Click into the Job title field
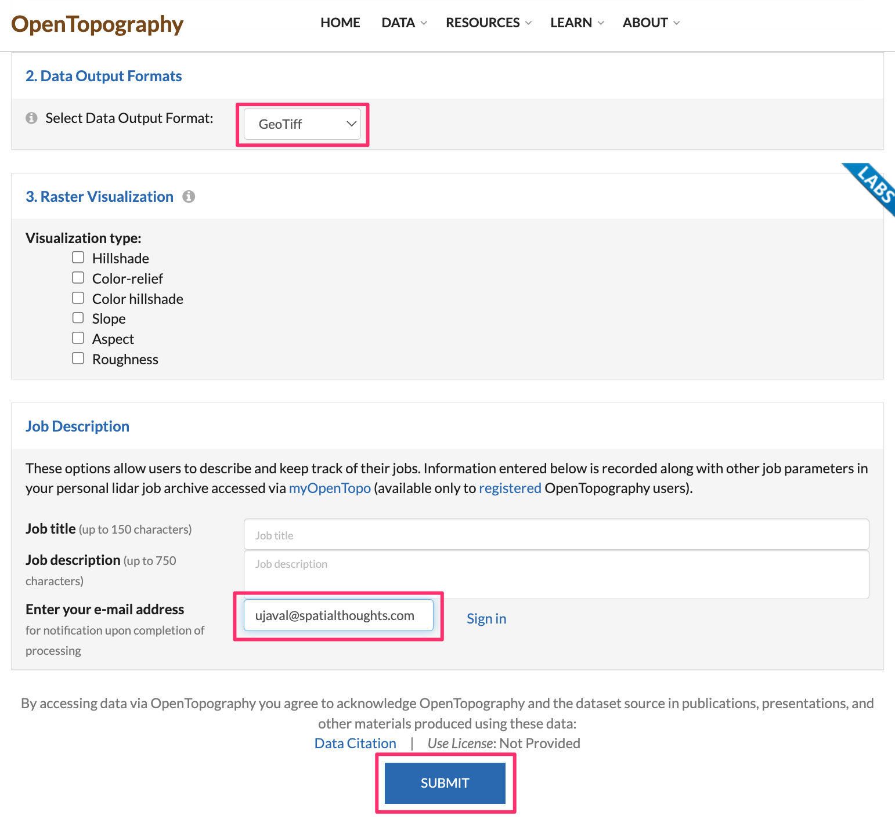This screenshot has height=819, width=895. click(x=556, y=535)
